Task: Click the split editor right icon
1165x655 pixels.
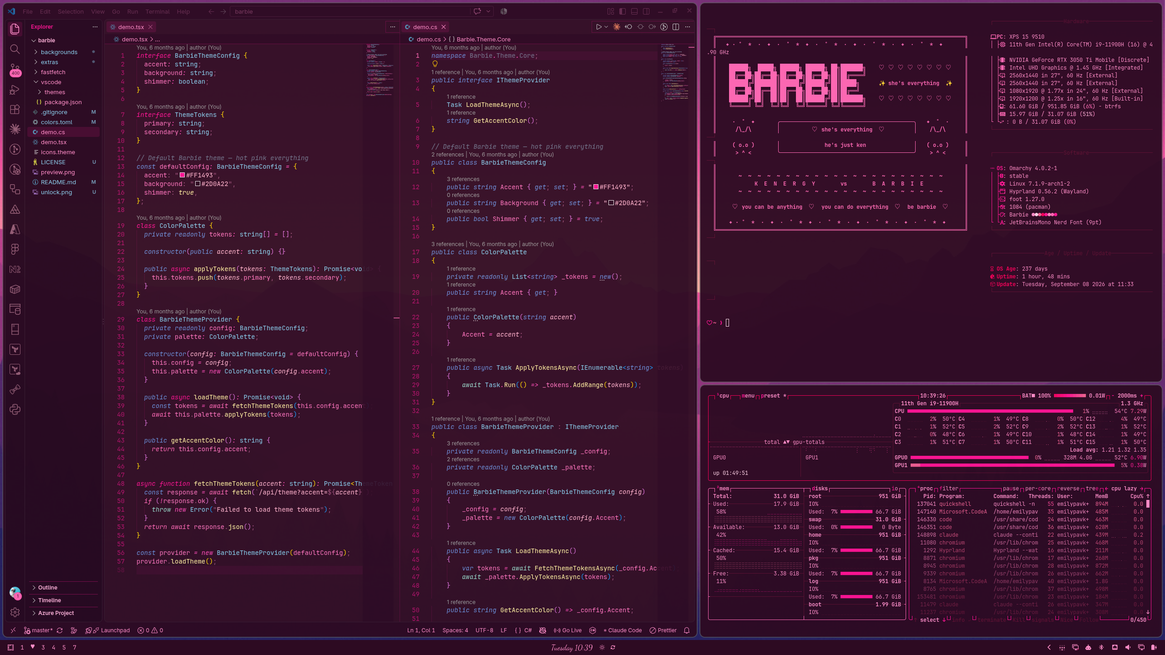Action: coord(676,27)
